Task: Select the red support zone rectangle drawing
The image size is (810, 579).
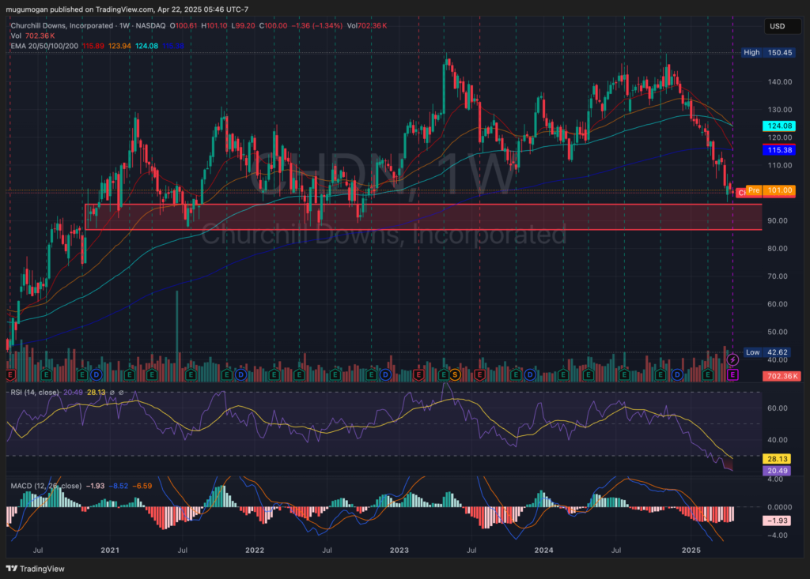Action: [x=423, y=216]
